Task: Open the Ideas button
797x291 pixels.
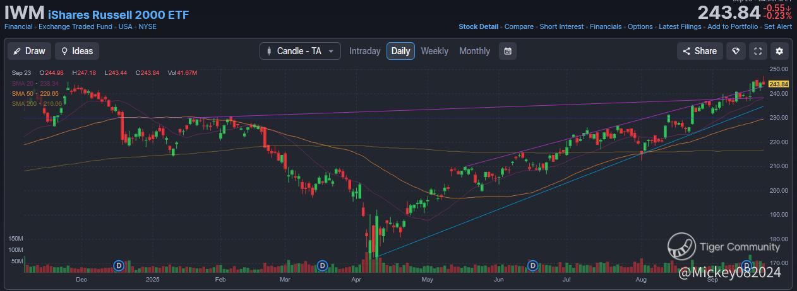Action: (77, 51)
